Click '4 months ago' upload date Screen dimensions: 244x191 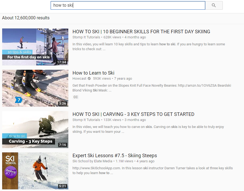pyautogui.click(x=135, y=37)
